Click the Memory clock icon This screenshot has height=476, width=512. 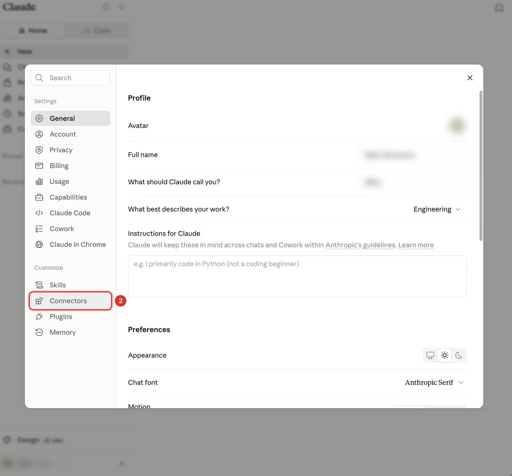coord(39,332)
